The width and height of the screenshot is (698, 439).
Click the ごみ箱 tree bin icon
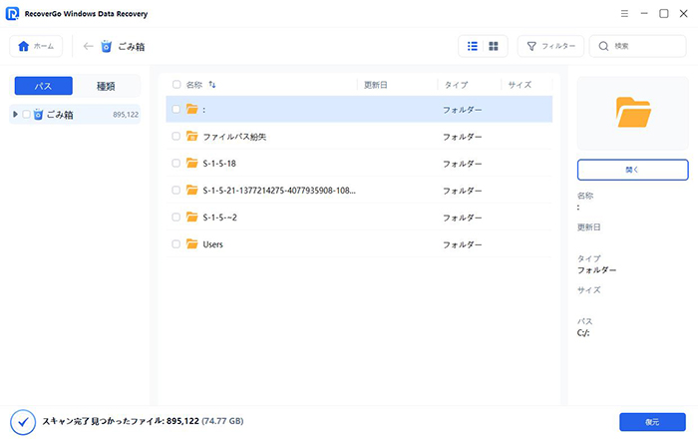(x=38, y=115)
